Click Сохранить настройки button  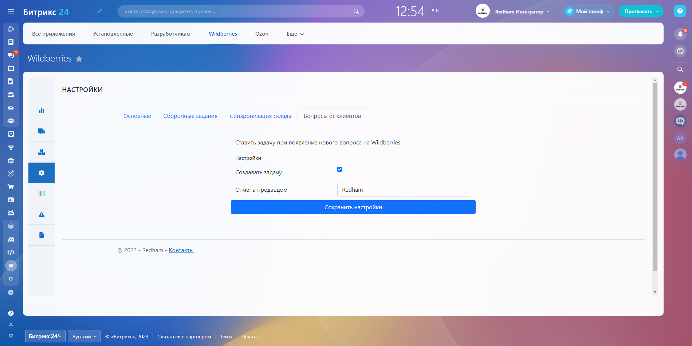(x=353, y=207)
